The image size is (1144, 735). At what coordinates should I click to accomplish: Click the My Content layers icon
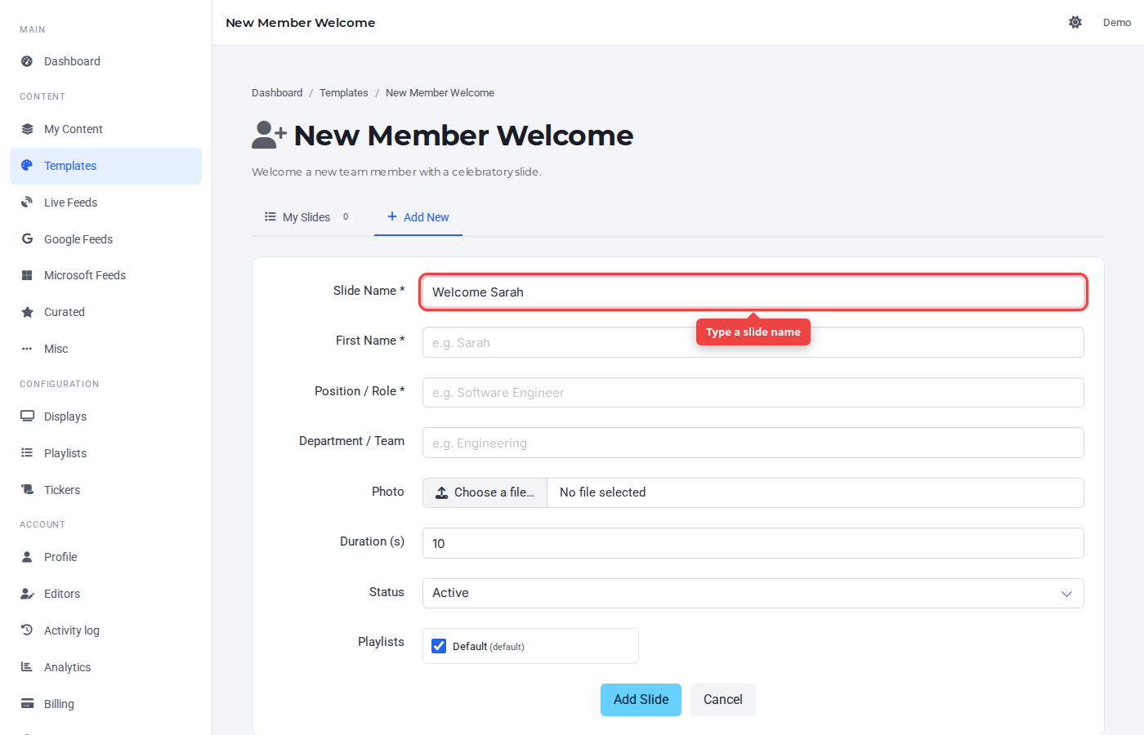click(27, 129)
